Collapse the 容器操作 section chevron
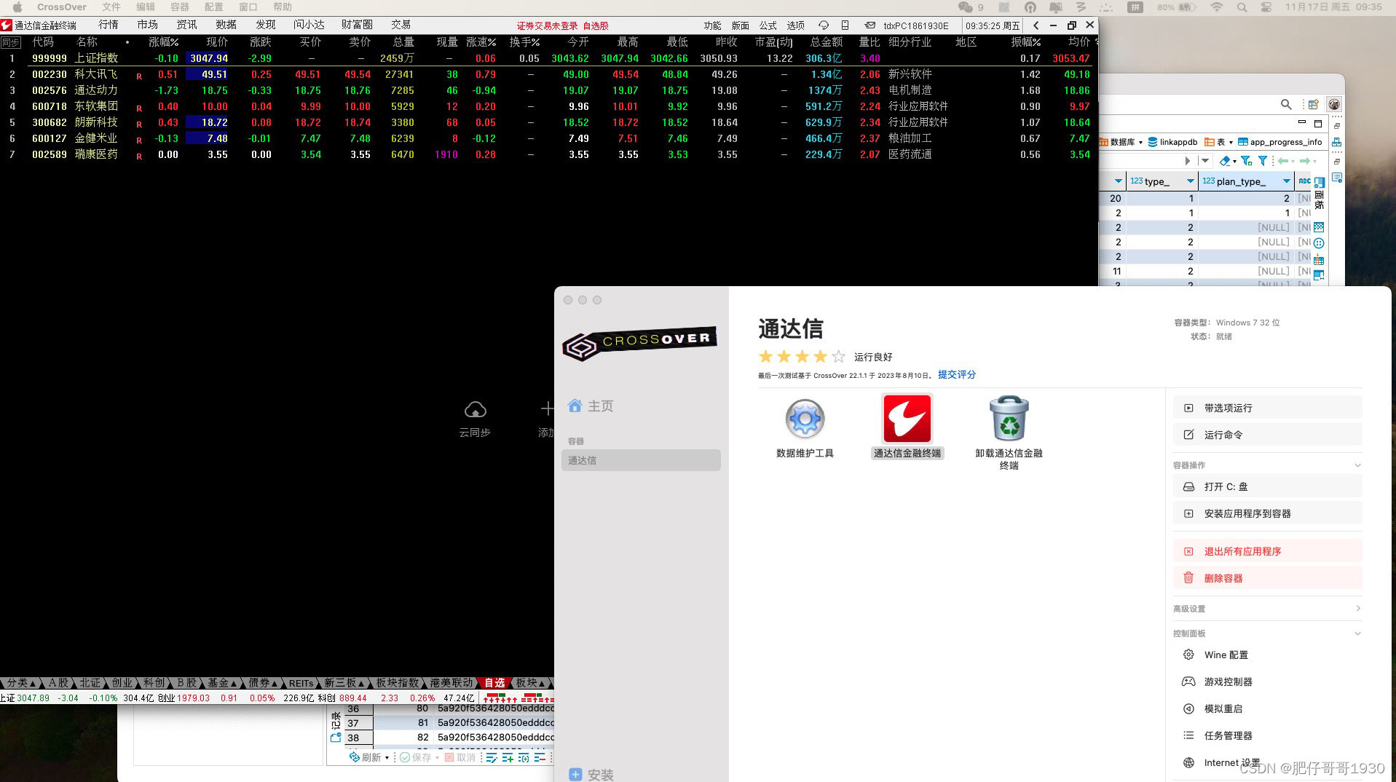 (x=1357, y=465)
